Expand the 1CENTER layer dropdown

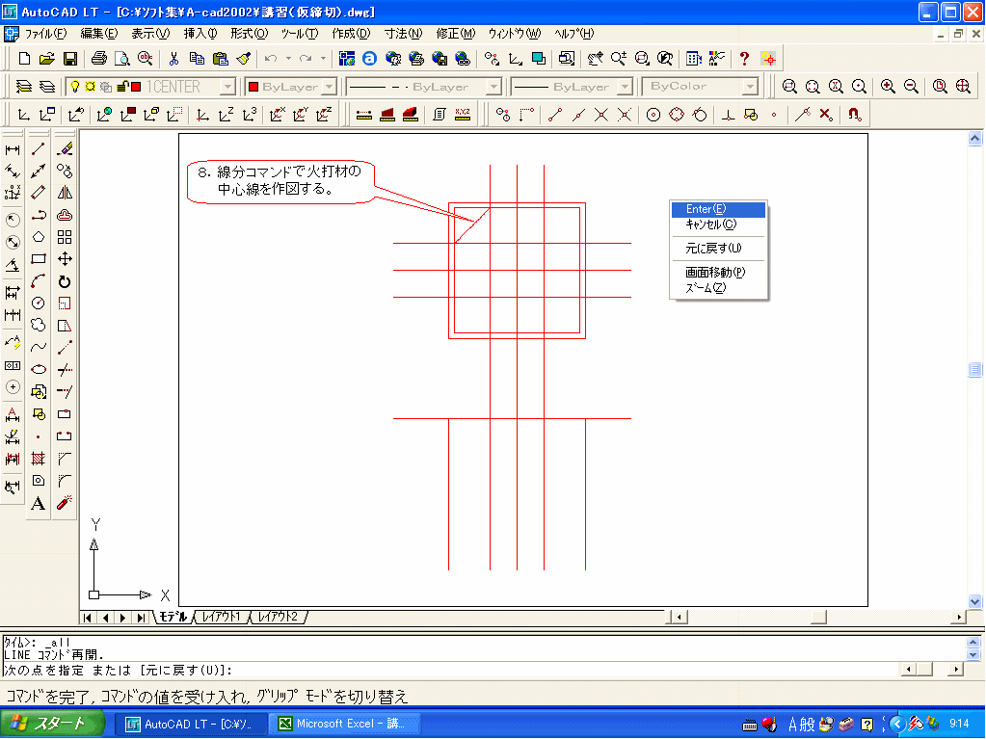tap(228, 87)
